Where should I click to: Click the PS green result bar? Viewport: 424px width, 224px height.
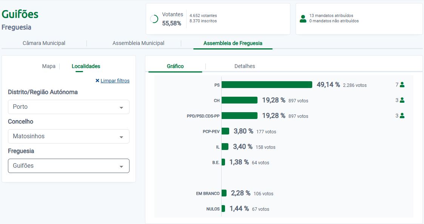(267, 85)
